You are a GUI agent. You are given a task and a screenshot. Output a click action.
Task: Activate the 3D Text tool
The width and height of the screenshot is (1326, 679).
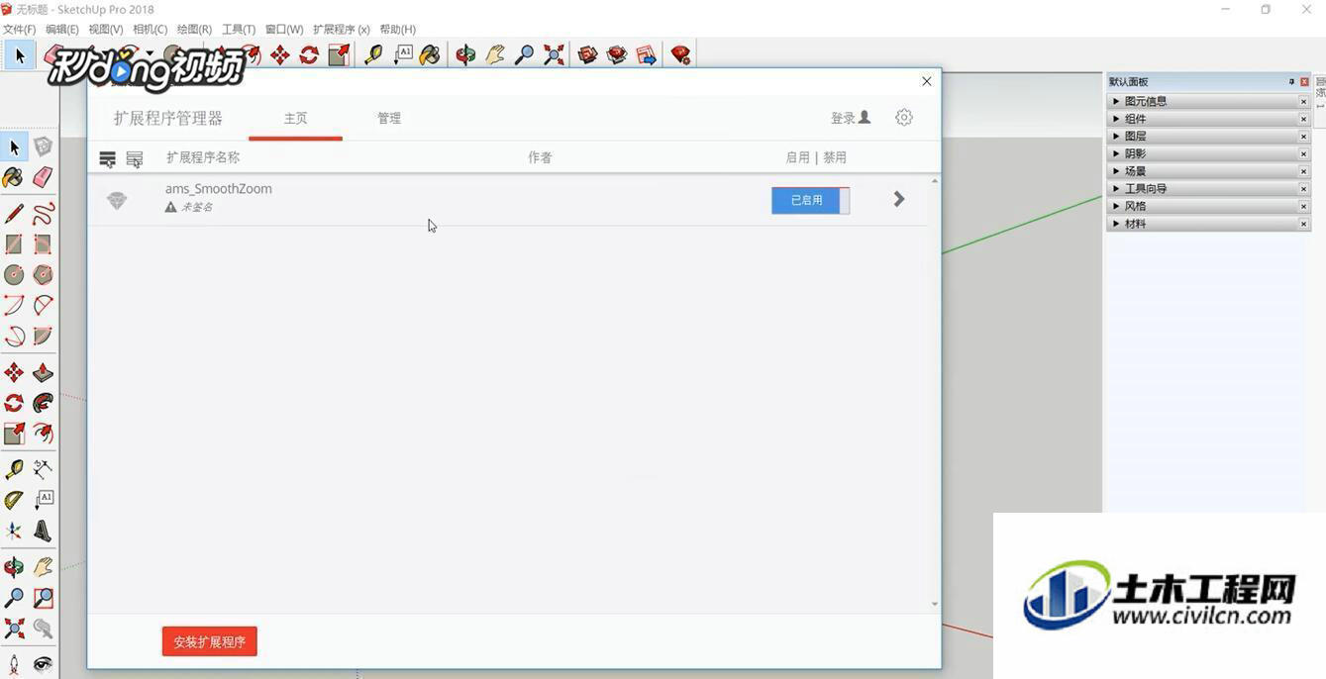point(43,532)
